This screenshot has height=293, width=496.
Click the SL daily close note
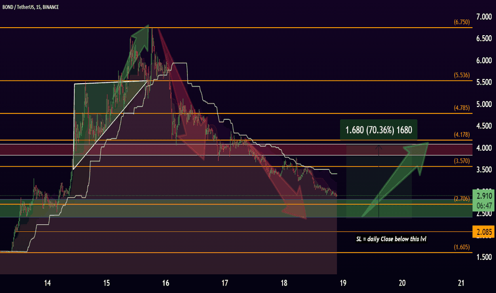point(391,239)
